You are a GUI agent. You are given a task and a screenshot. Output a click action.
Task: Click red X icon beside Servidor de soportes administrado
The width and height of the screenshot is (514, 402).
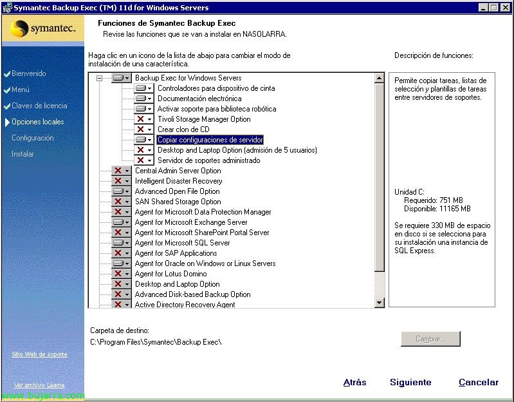[x=144, y=160]
